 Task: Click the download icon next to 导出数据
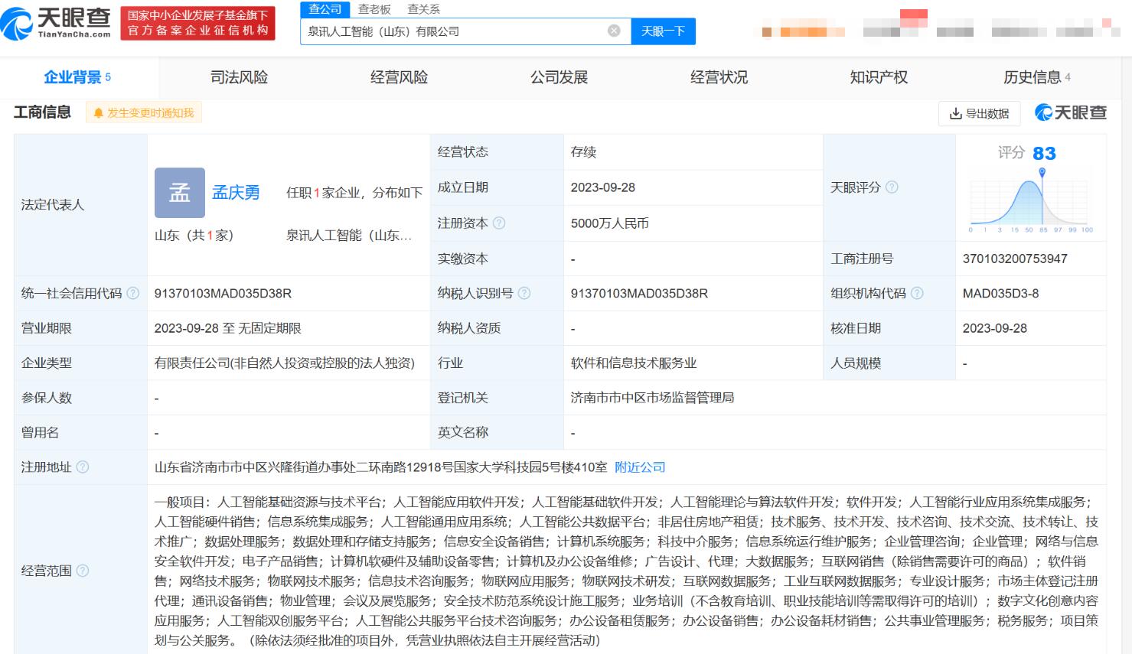pos(955,112)
